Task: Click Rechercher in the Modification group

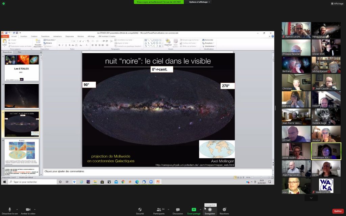Action: click(x=208, y=40)
